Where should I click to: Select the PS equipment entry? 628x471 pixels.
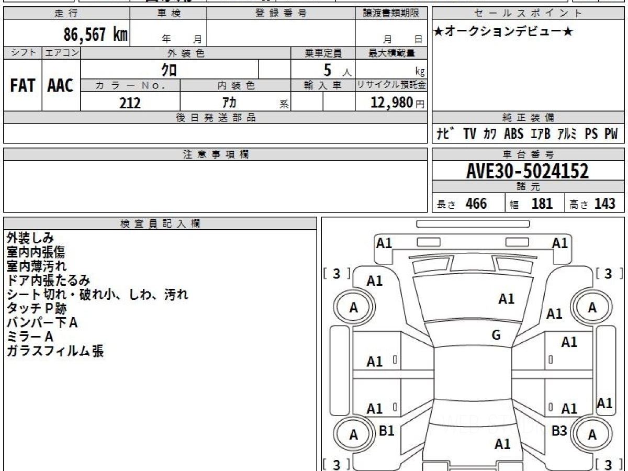[591, 134]
